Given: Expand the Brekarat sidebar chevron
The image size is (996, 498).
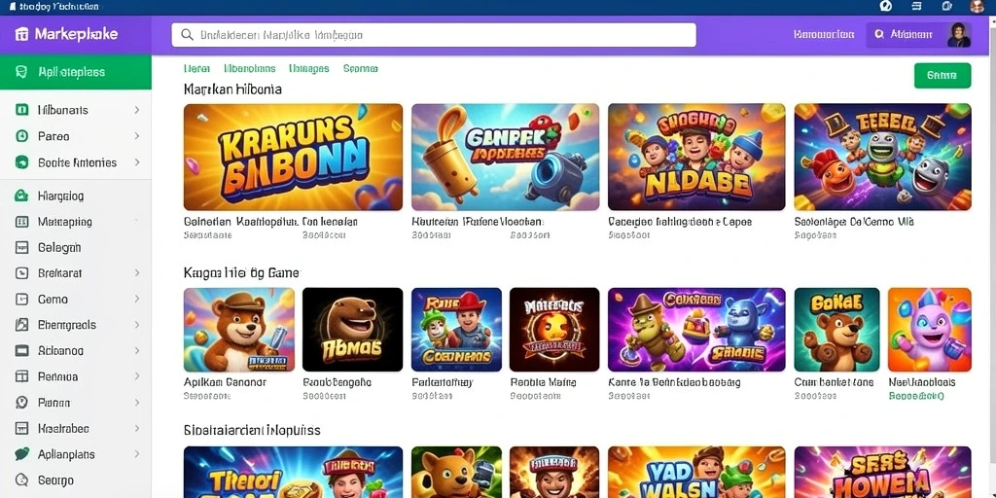Looking at the screenshot, I should (137, 273).
